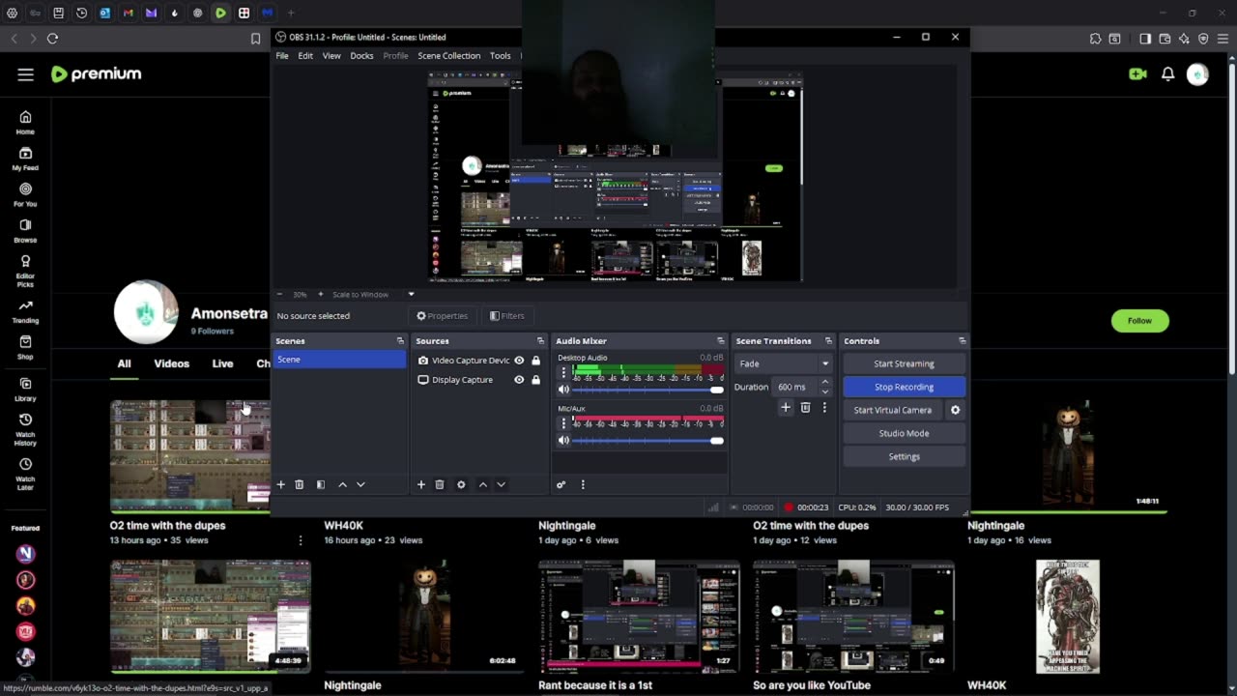Increase transition Duration with up arrow

(824, 383)
